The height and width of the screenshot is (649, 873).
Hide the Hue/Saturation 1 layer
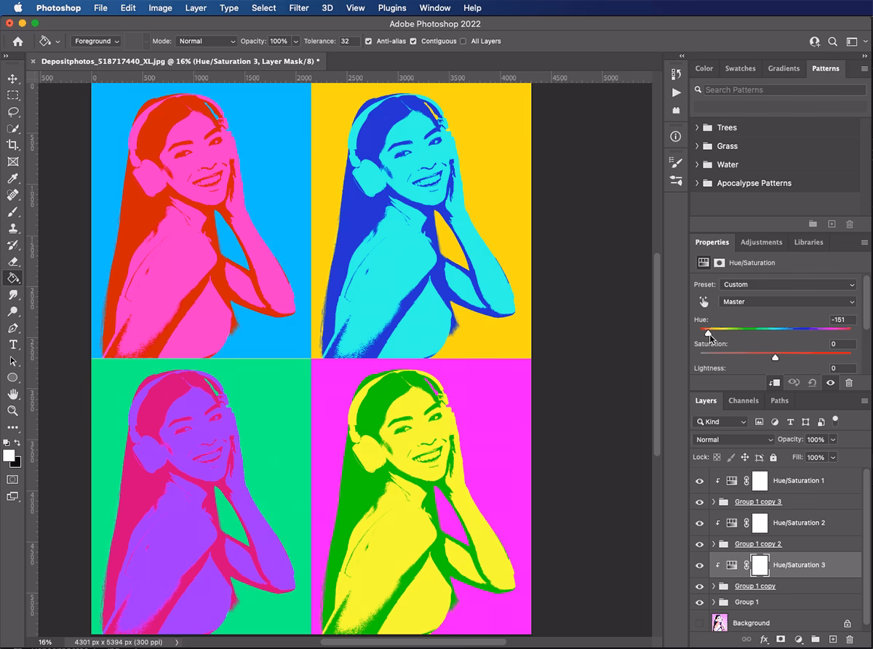[x=698, y=480]
